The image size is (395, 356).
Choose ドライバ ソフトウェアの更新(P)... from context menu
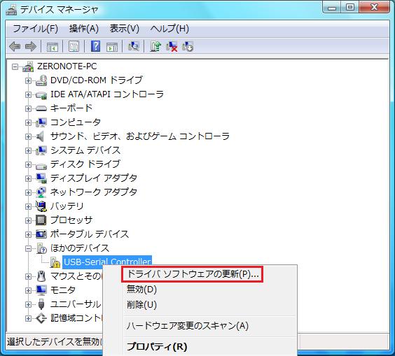193,274
